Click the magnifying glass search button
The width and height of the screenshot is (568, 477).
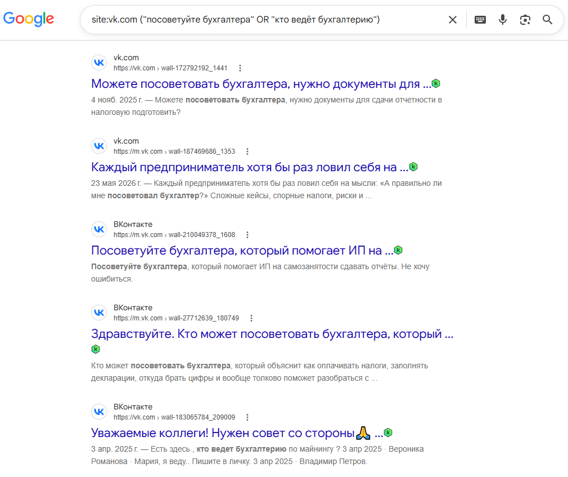coord(547,20)
